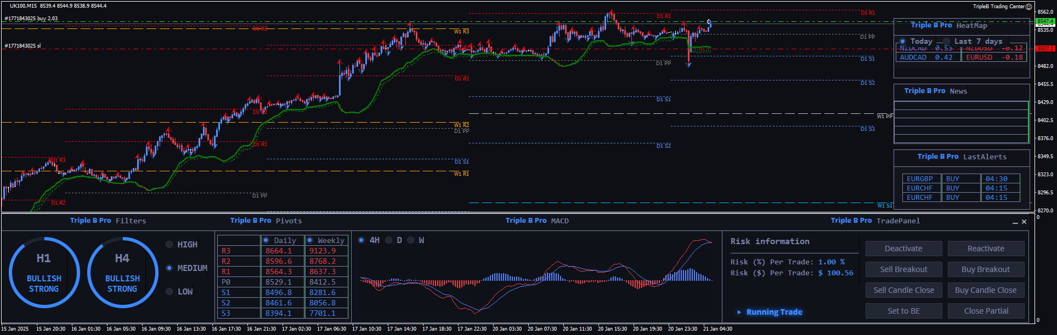1057x335 pixels.
Task: Toggle the Weekly pivots radio button
Action: click(310, 240)
